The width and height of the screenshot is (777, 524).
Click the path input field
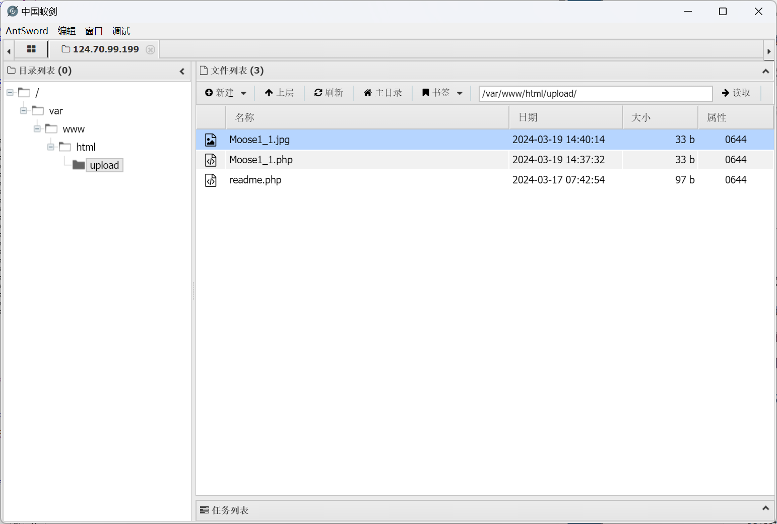coord(595,94)
